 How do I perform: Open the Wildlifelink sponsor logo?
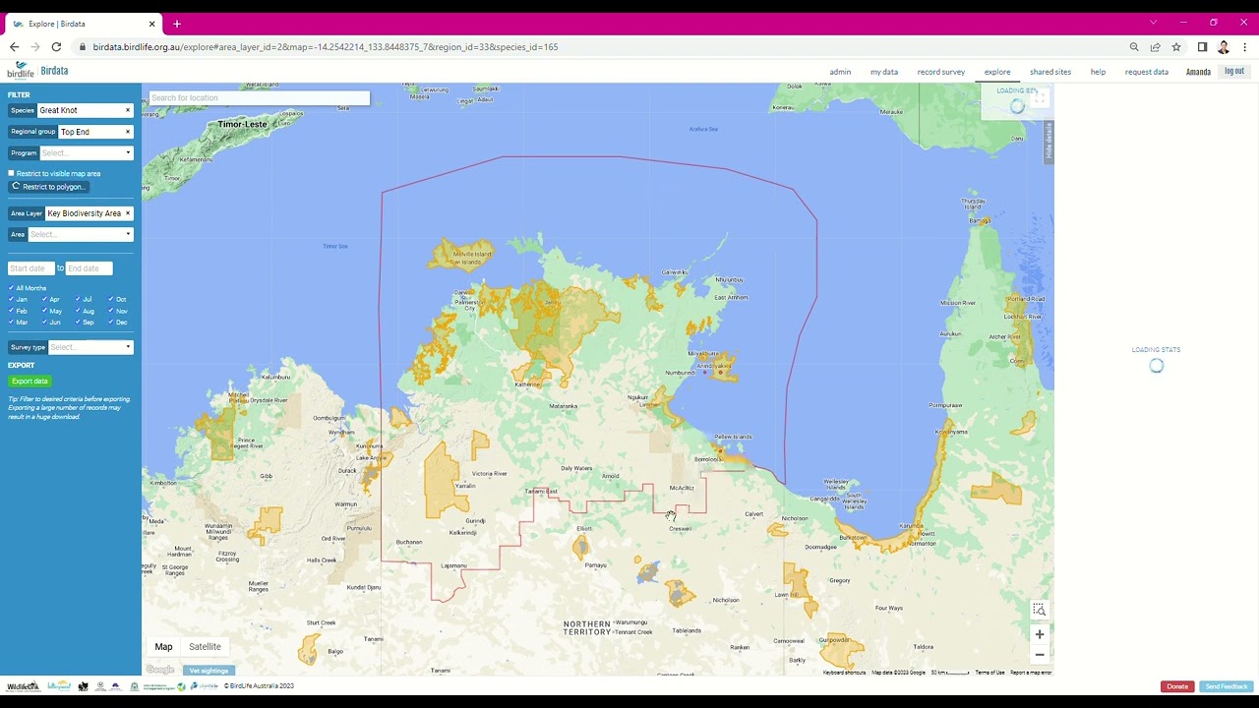point(23,686)
